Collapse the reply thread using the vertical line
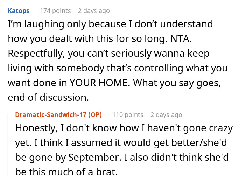245x182 pixels. pyautogui.click(x=8, y=145)
